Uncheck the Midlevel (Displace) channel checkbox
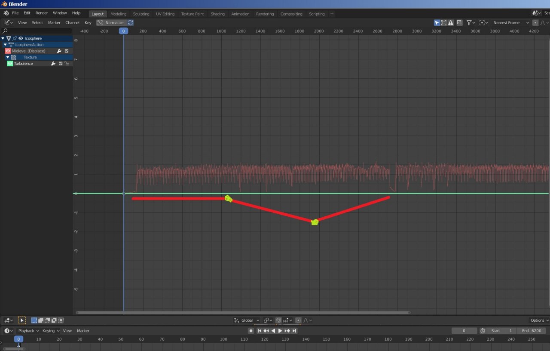Screen dimensions: 550x351 pyautogui.click(x=67, y=51)
